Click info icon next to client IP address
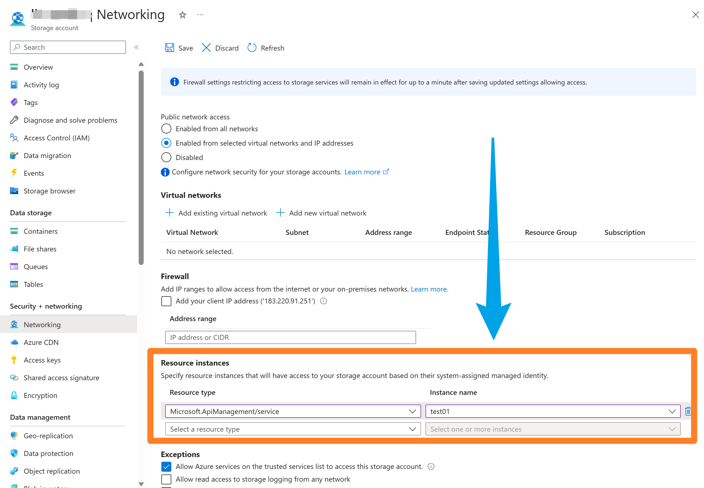The height and width of the screenshot is (488, 704). tap(324, 301)
